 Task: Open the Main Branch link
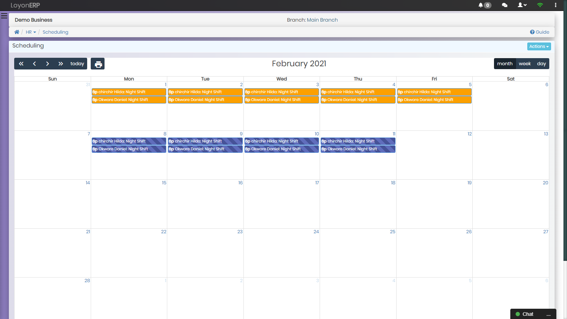coord(322,20)
